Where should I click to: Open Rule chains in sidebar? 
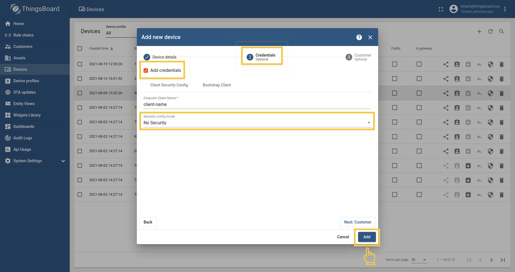pos(35,35)
